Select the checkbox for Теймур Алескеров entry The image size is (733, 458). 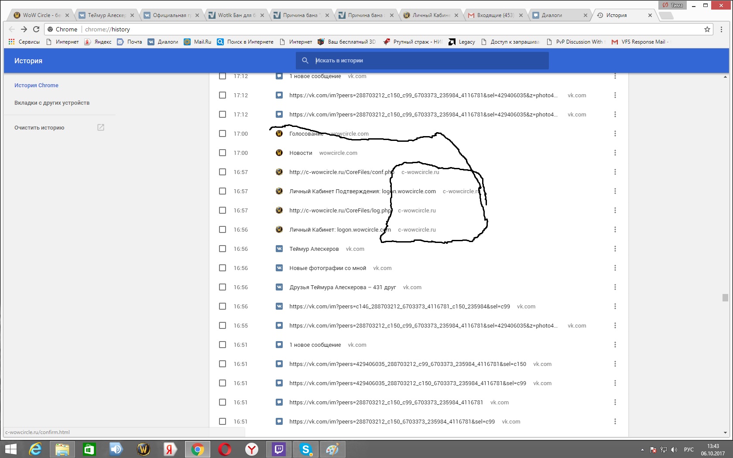point(223,249)
